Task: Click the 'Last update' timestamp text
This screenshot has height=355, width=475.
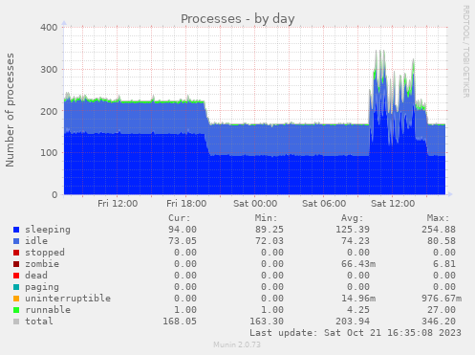Action: (356, 333)
